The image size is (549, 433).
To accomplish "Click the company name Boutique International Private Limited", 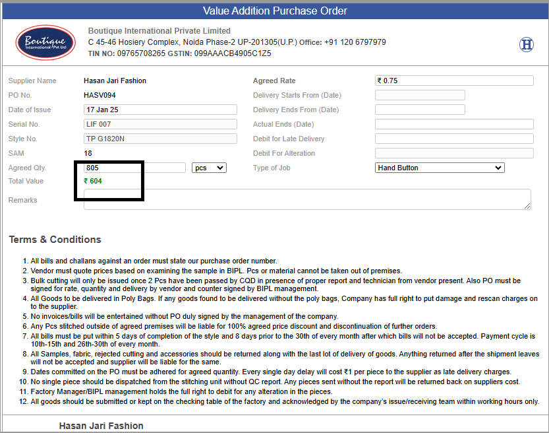I will 159,31.
